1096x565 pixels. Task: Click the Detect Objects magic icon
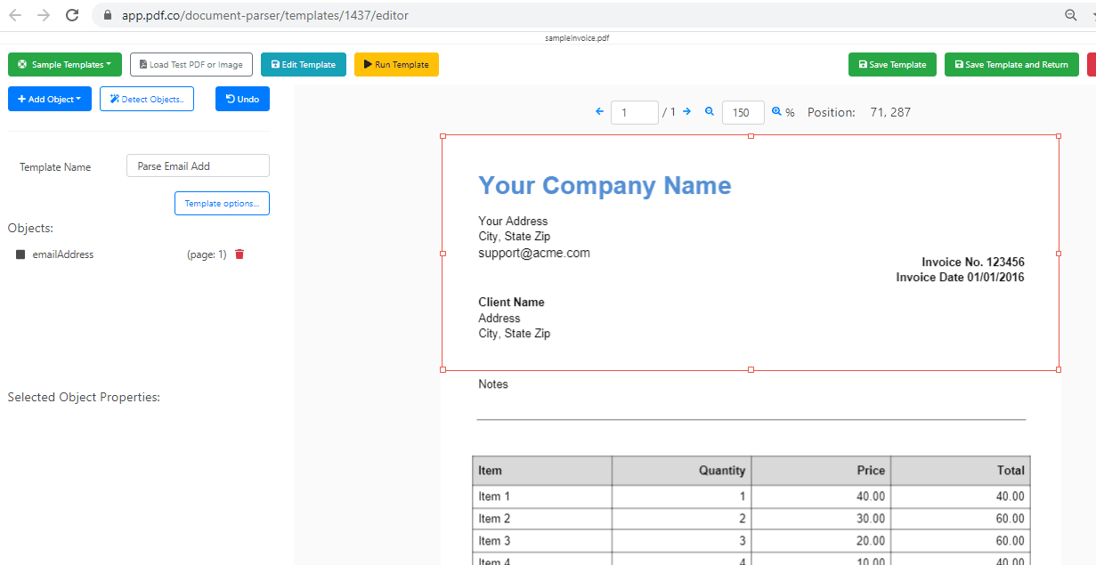146,99
